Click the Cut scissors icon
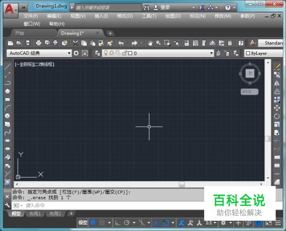Viewport: 286px width, 231px height. tap(76, 43)
